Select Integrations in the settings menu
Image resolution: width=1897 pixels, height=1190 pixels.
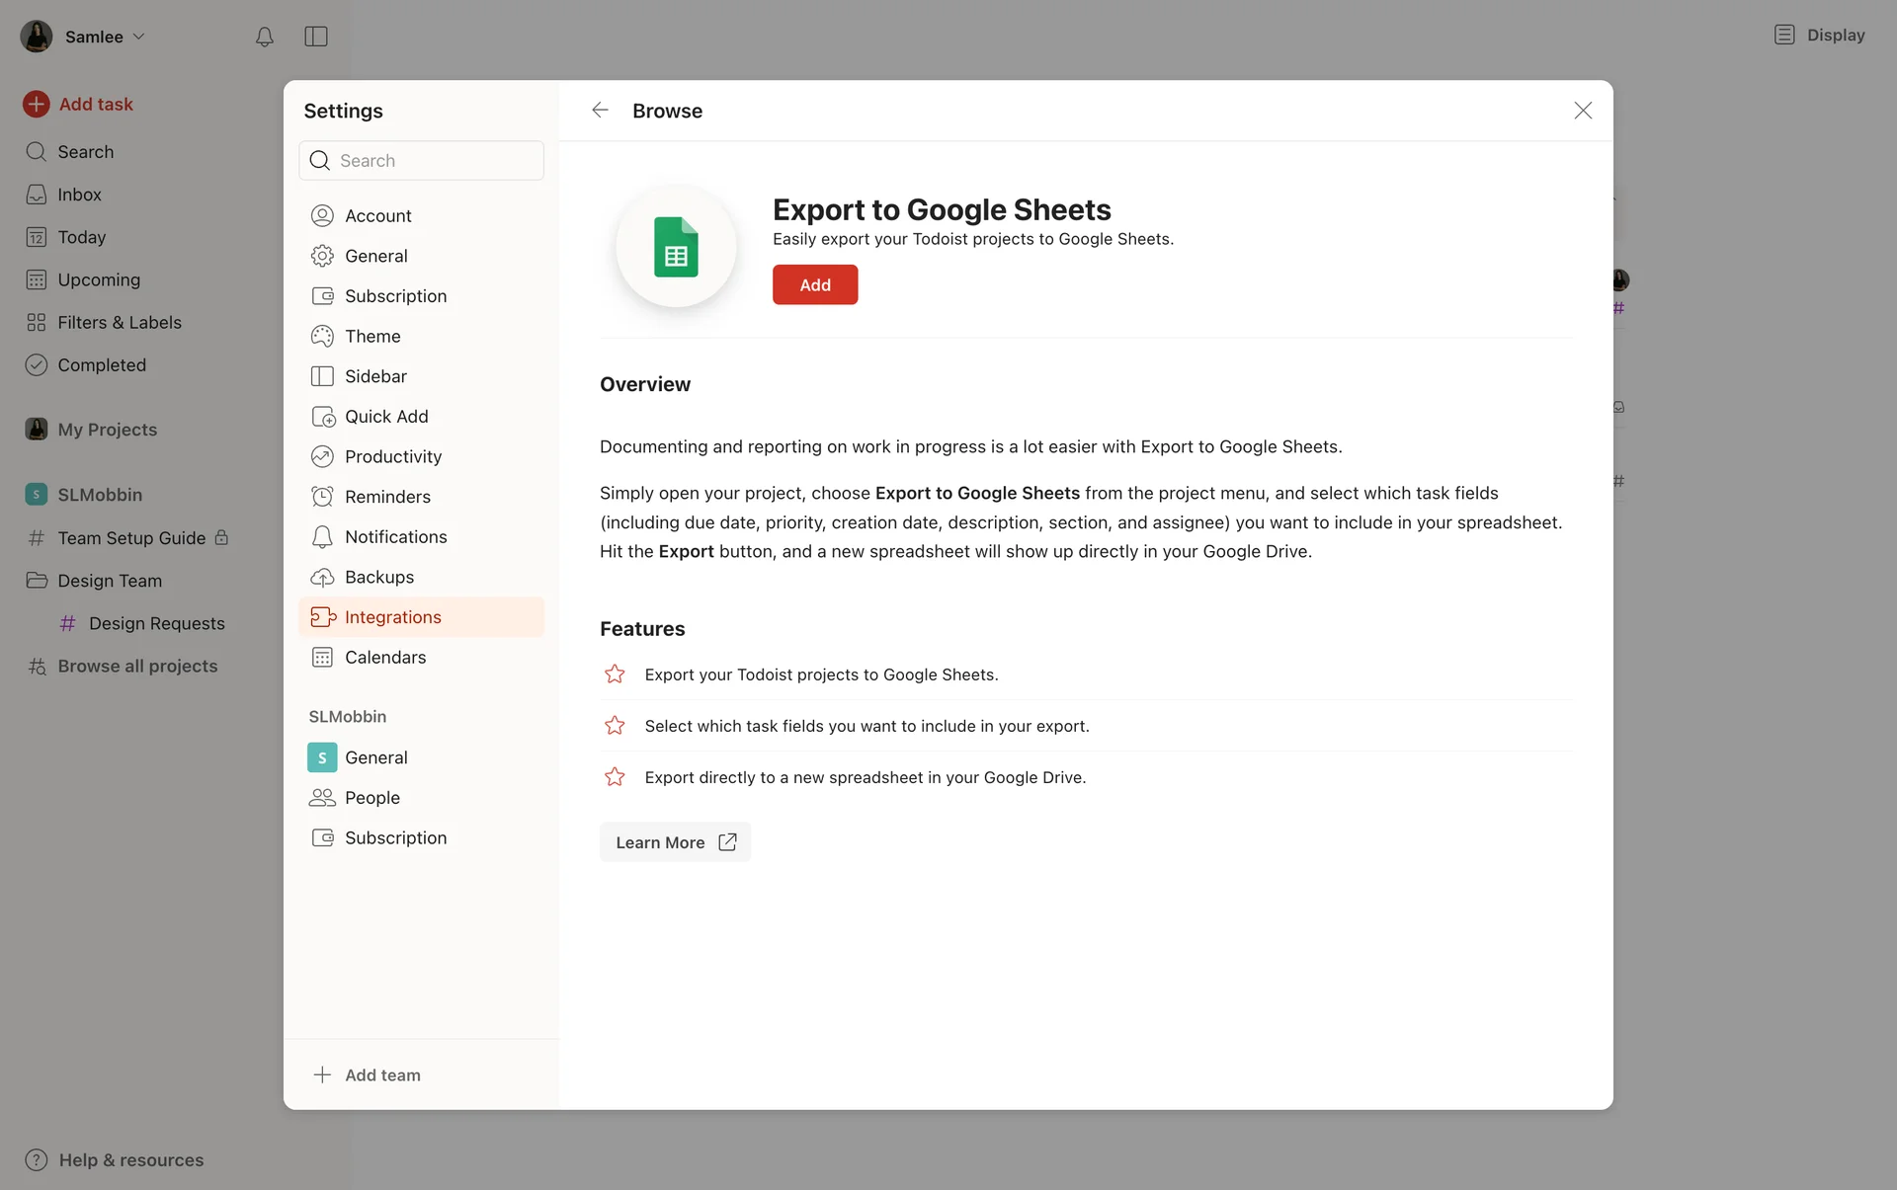392,617
